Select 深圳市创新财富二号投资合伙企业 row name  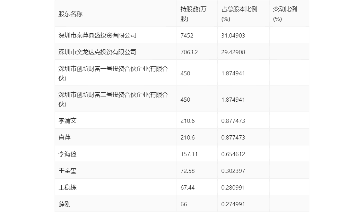[x=113, y=99]
